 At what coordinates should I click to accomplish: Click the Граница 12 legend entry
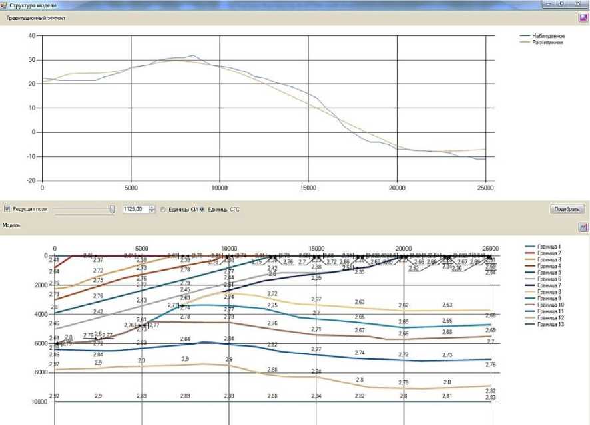point(545,318)
